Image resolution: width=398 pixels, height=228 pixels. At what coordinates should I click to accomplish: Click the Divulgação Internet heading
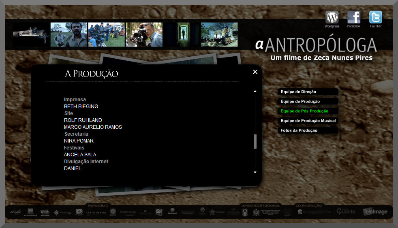click(86, 162)
